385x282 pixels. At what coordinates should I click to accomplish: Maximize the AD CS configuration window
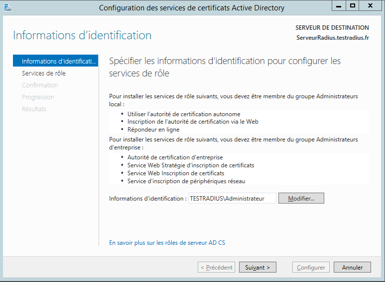(353, 6)
